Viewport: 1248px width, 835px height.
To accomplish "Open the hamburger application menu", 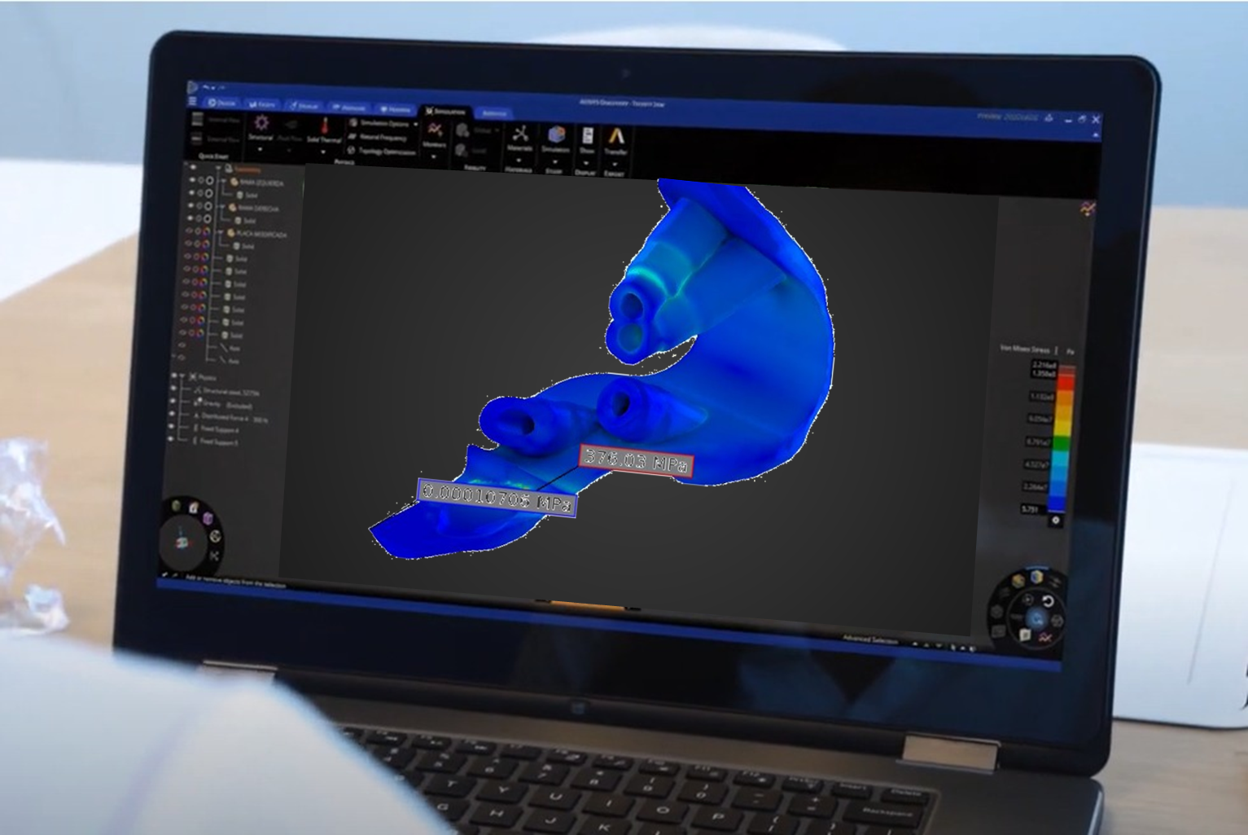I will click(193, 101).
